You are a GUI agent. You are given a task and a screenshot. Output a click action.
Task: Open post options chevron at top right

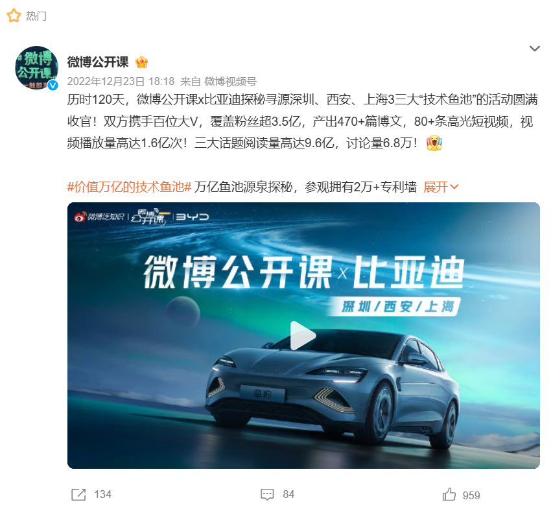(x=535, y=49)
